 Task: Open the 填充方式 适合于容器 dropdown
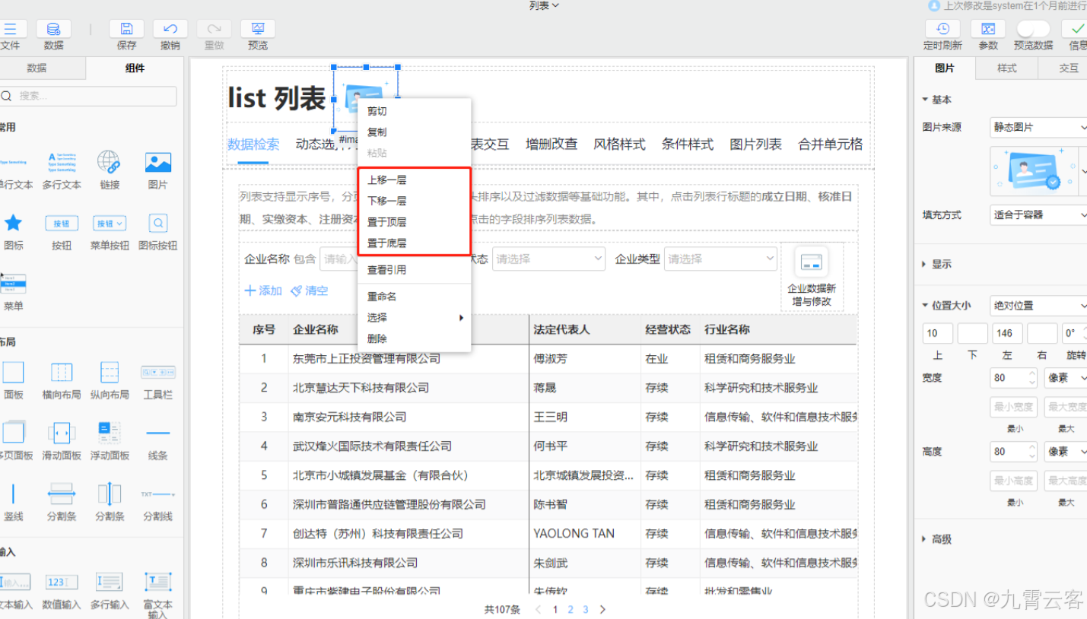tap(1038, 215)
